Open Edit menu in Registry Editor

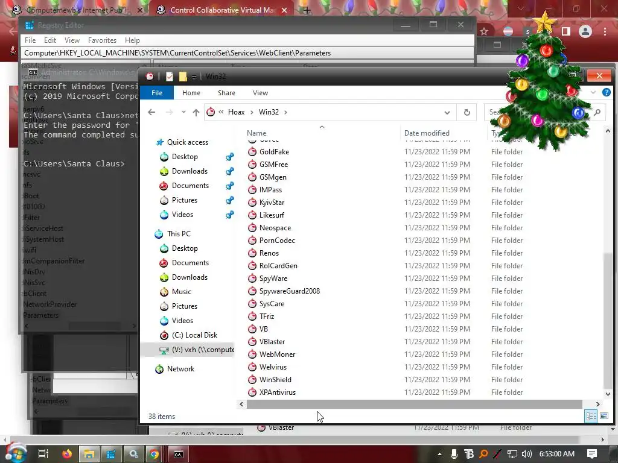(x=49, y=40)
